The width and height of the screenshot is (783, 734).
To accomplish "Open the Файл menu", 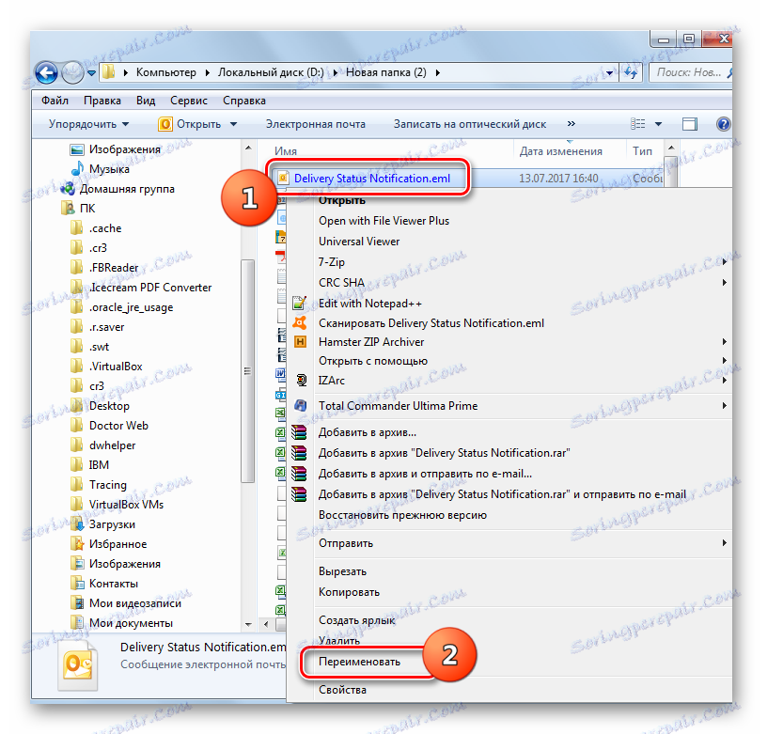I will point(55,101).
